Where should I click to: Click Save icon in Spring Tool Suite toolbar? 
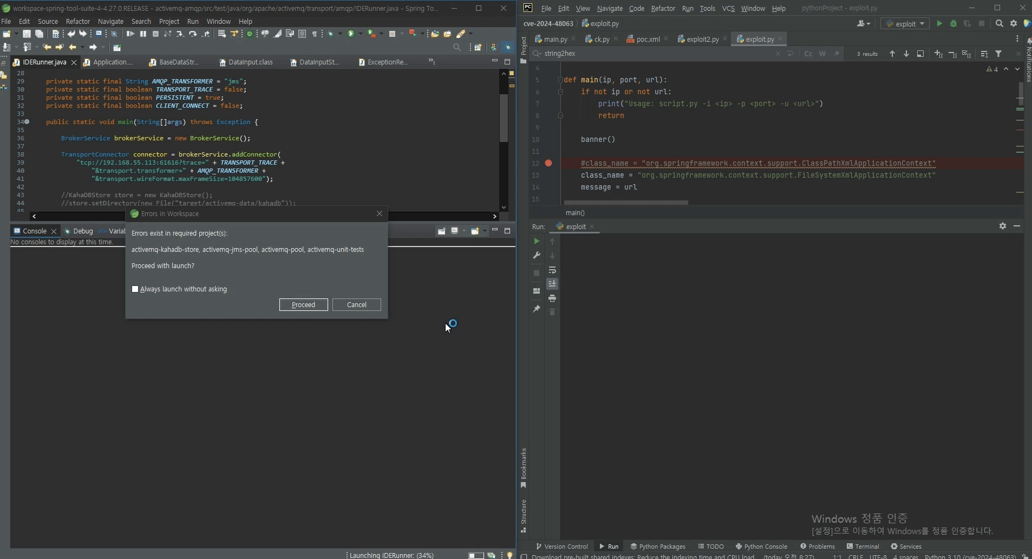[26, 34]
